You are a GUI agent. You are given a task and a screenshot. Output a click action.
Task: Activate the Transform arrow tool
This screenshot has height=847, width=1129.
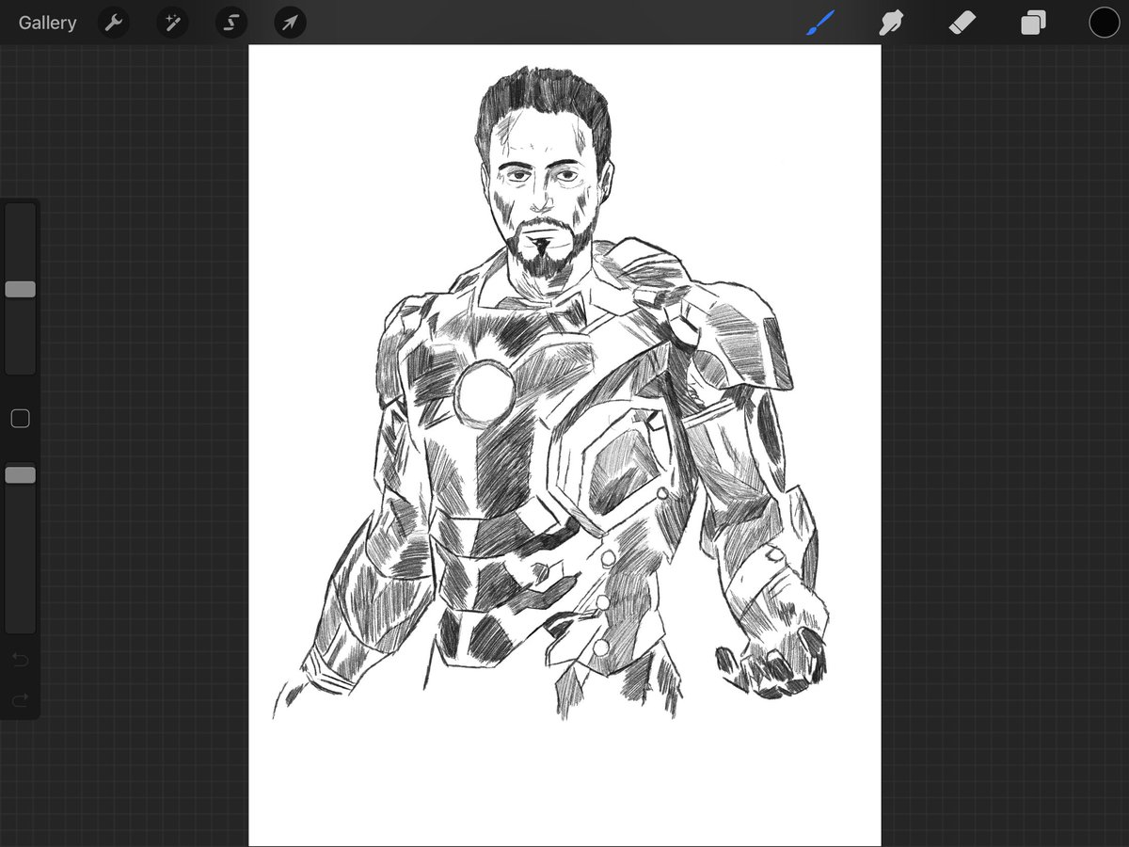(291, 23)
